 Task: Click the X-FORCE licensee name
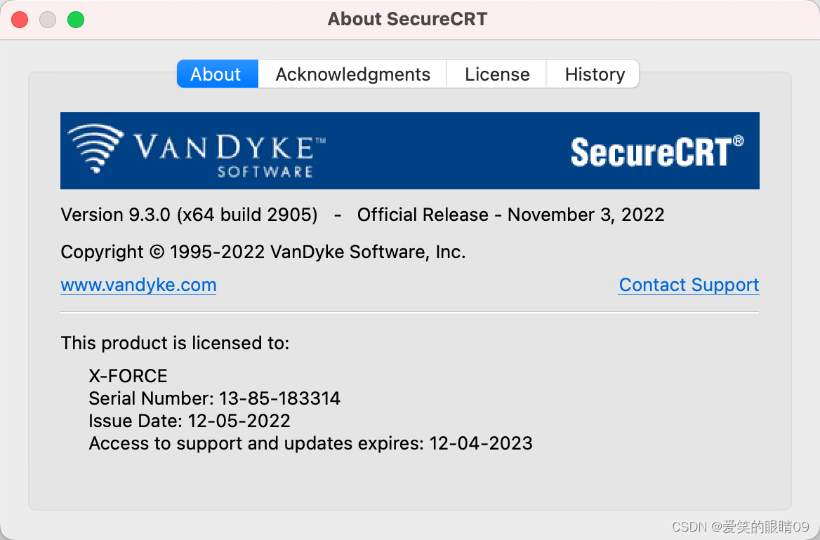tap(128, 376)
